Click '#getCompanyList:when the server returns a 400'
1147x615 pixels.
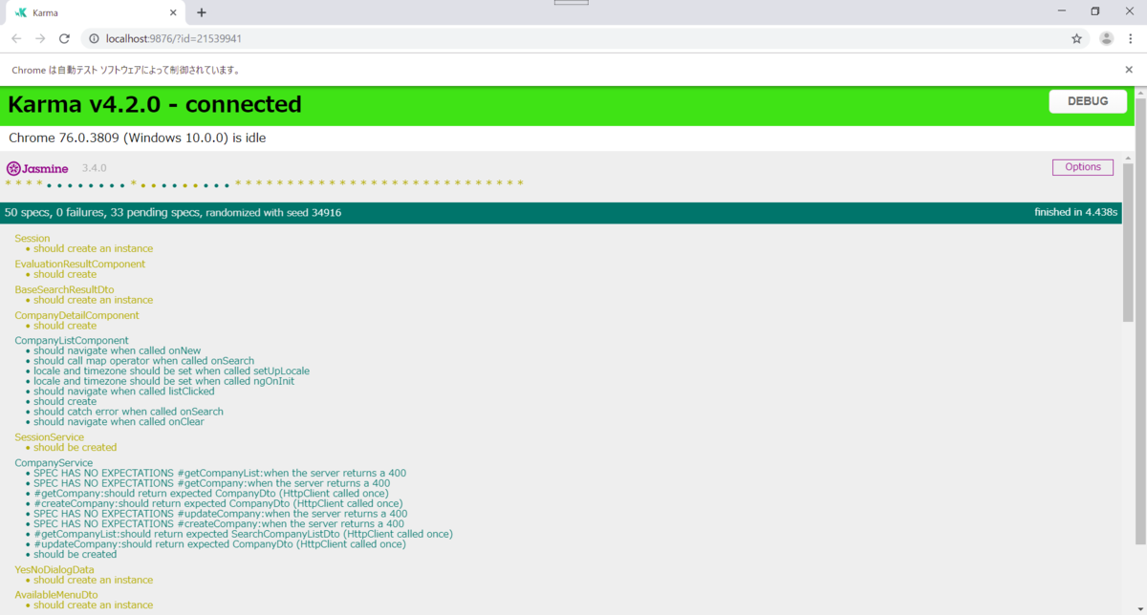click(x=221, y=473)
